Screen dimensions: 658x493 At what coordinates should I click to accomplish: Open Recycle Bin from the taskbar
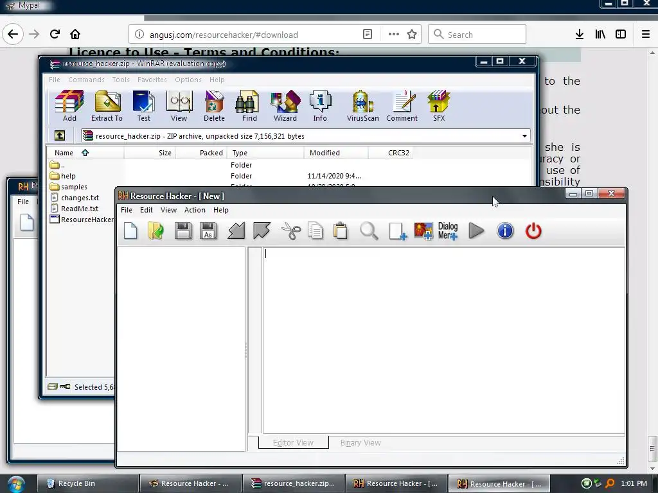(x=87, y=484)
